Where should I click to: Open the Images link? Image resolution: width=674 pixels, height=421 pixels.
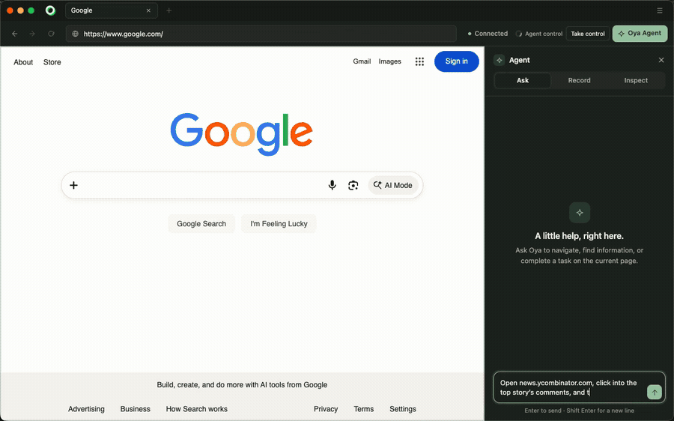click(390, 61)
